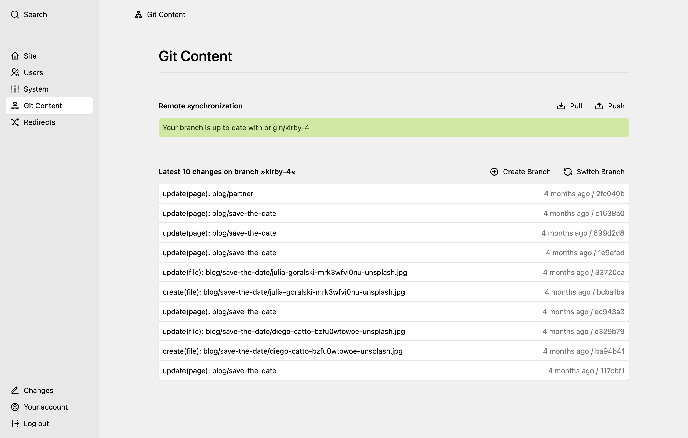Image resolution: width=688 pixels, height=438 pixels.
Task: Open the Switch Branch selector
Action: [594, 172]
